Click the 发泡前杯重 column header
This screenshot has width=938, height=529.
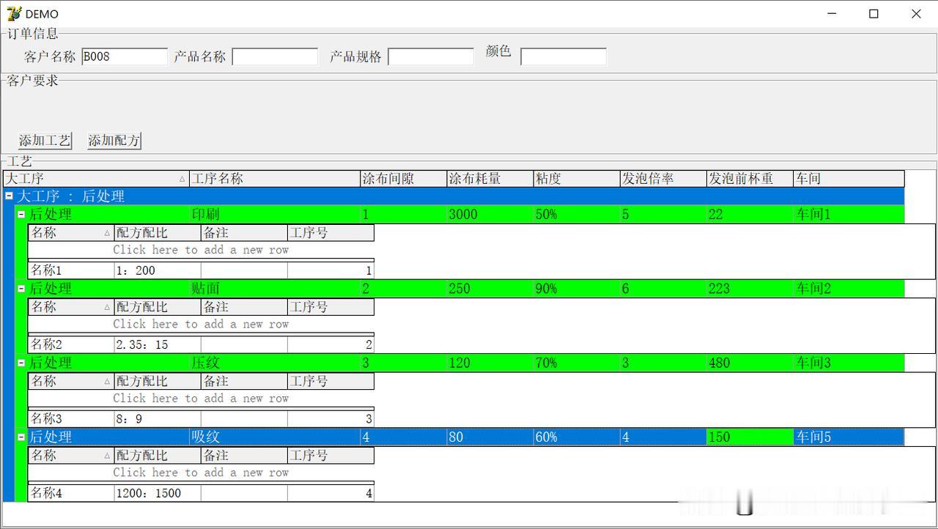[x=750, y=179]
